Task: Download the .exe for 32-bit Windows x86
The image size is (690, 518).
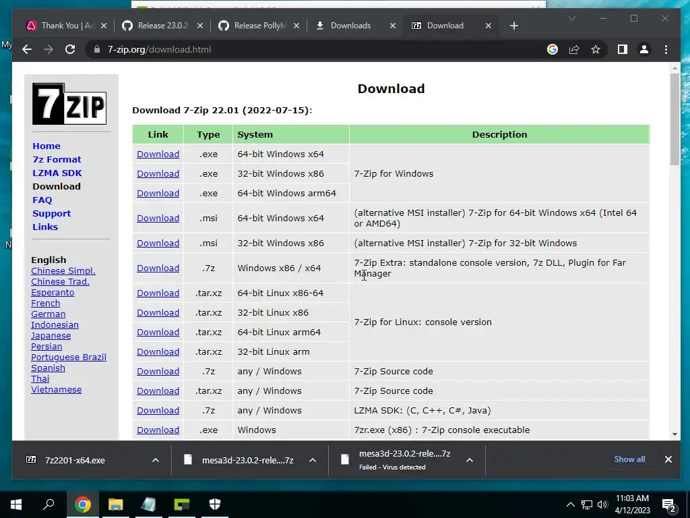Action: (158, 173)
